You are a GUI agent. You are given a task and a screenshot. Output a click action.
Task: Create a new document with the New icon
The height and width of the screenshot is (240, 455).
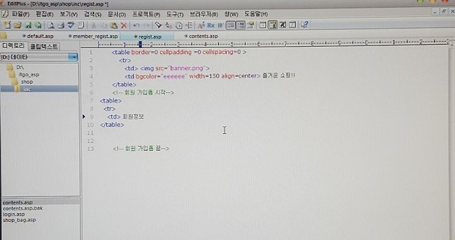click(x=7, y=25)
